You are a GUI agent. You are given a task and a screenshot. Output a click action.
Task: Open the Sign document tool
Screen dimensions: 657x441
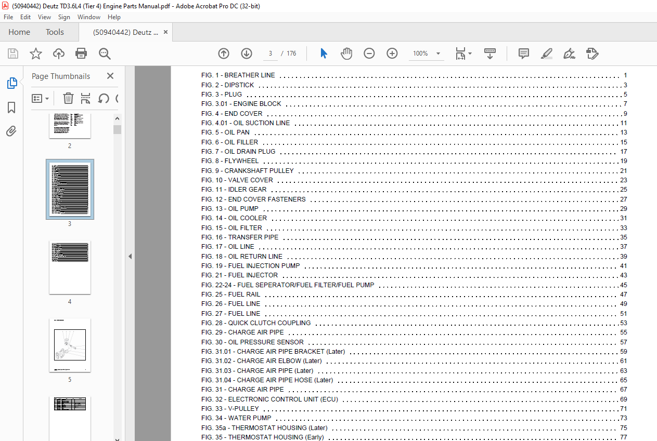[x=570, y=54]
